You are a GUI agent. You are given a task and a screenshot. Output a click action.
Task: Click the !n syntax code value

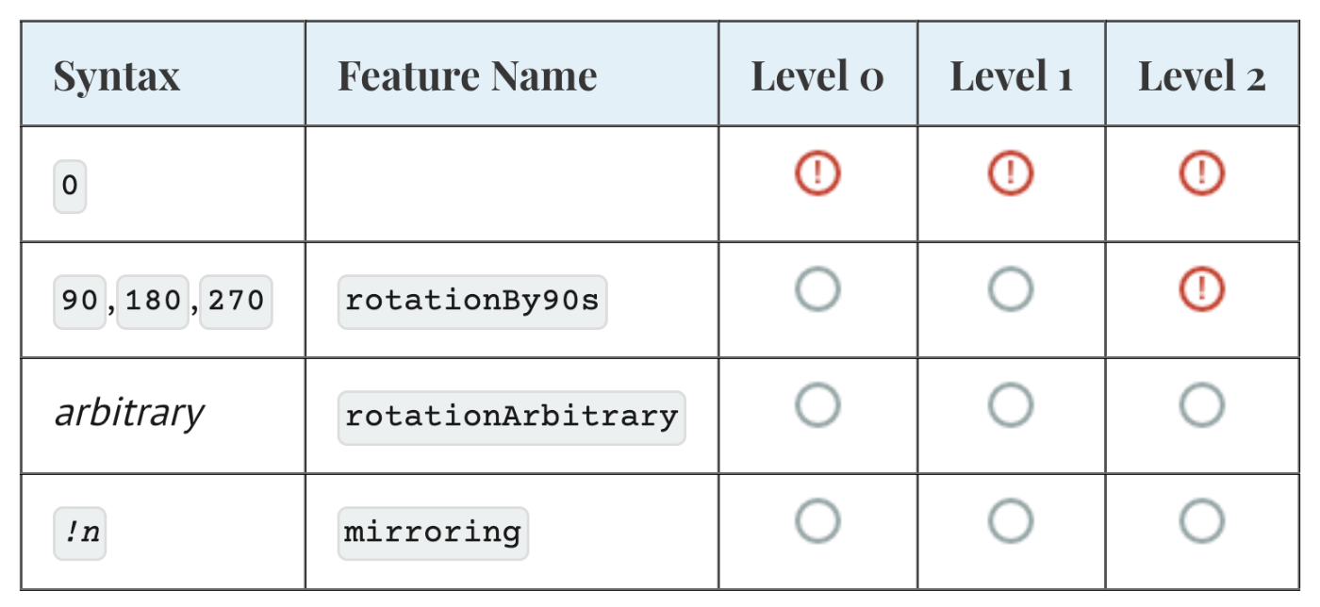[x=80, y=533]
